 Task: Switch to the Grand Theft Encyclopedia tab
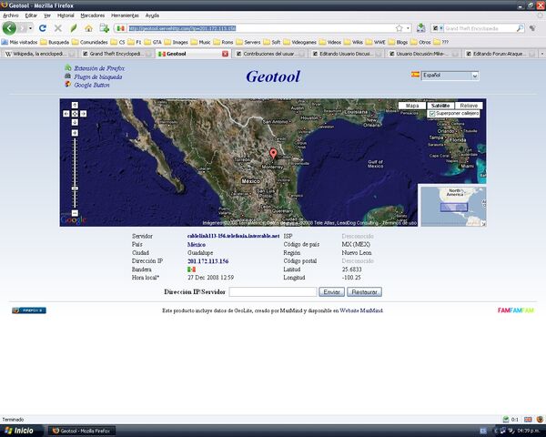[x=116, y=54]
